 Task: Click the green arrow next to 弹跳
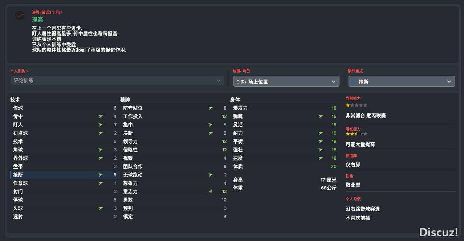click(x=321, y=117)
